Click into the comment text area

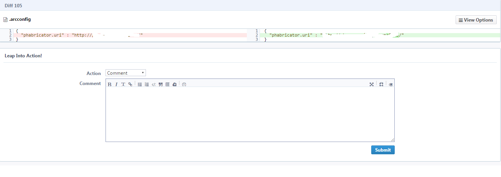(250, 114)
